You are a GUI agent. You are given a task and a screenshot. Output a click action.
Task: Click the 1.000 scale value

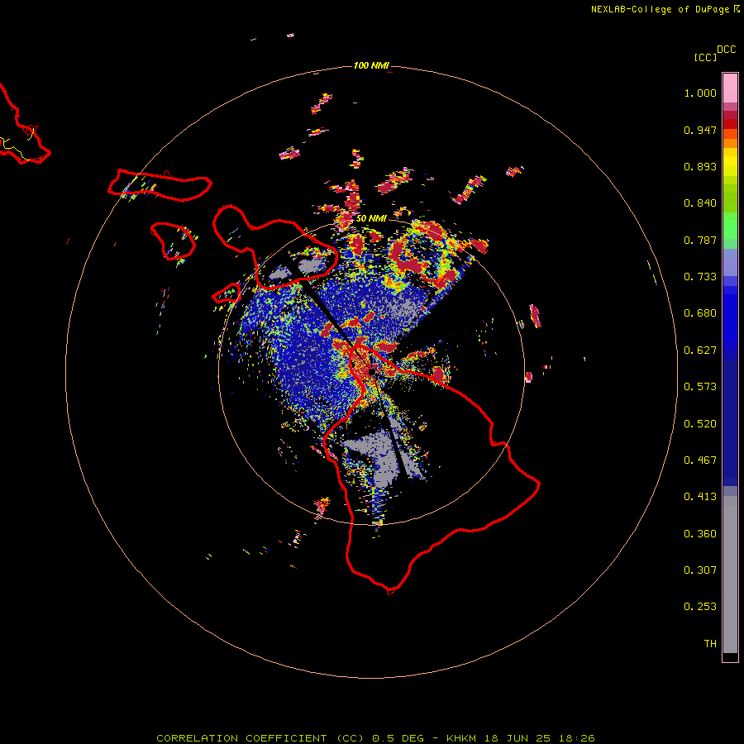coord(700,93)
